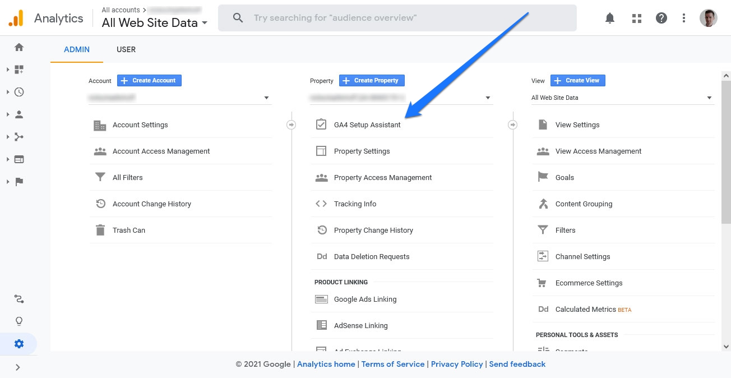Viewport: 731px width, 378px height.
Task: Click the search box for audience overview
Action: [397, 18]
